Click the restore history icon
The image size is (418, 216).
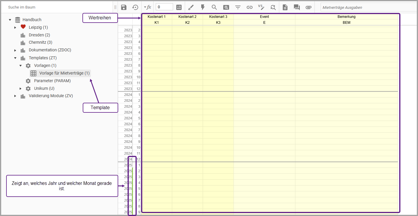pyautogui.click(x=135, y=7)
